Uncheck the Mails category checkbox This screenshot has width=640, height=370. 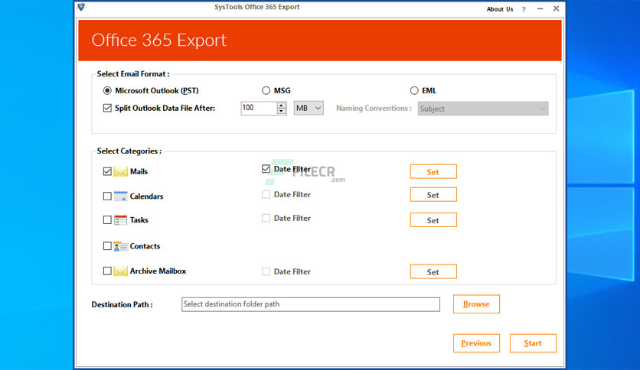click(107, 171)
